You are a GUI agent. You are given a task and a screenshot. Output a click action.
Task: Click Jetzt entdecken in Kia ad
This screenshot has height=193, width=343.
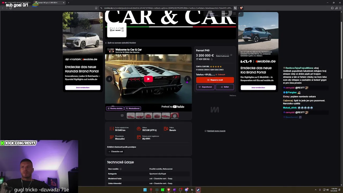pyautogui.click(x=258, y=88)
